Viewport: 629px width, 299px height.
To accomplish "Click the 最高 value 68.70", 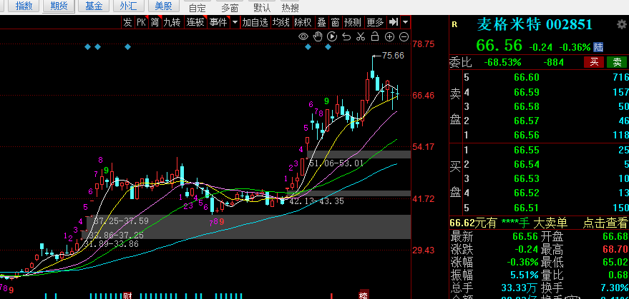I will point(616,249).
